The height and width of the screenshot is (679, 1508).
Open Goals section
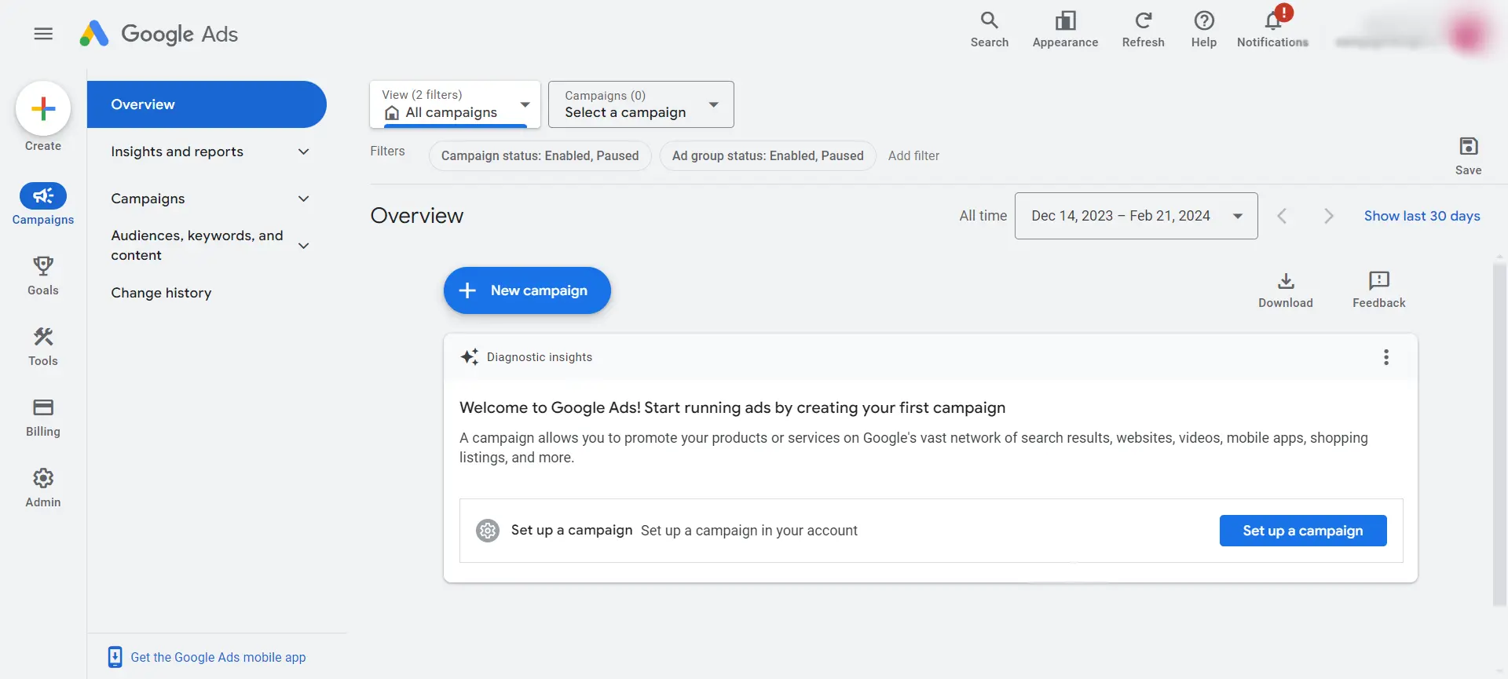point(43,276)
